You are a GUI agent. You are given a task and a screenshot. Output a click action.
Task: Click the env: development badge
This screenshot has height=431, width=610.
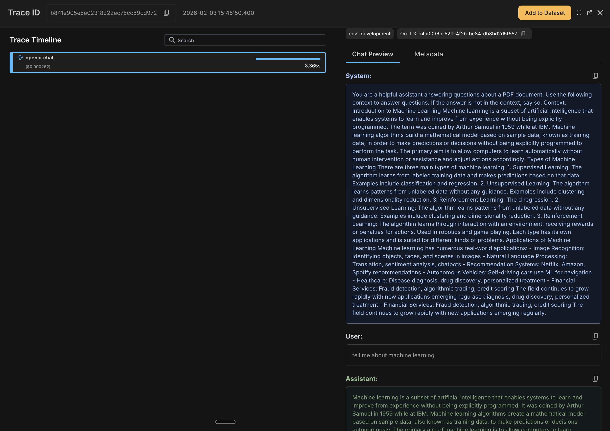click(369, 33)
